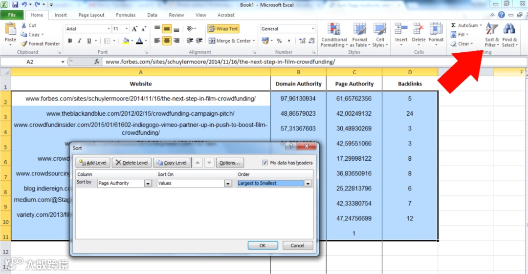Click Merge & Center button

pyautogui.click(x=230, y=41)
